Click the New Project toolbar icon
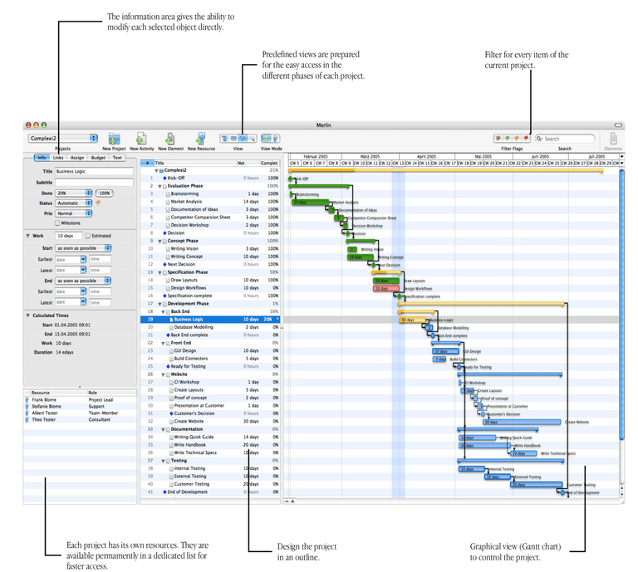Screen dimensions: 638x572 coord(114,139)
